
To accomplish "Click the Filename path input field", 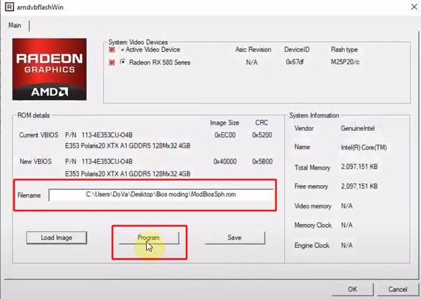I will (161, 195).
